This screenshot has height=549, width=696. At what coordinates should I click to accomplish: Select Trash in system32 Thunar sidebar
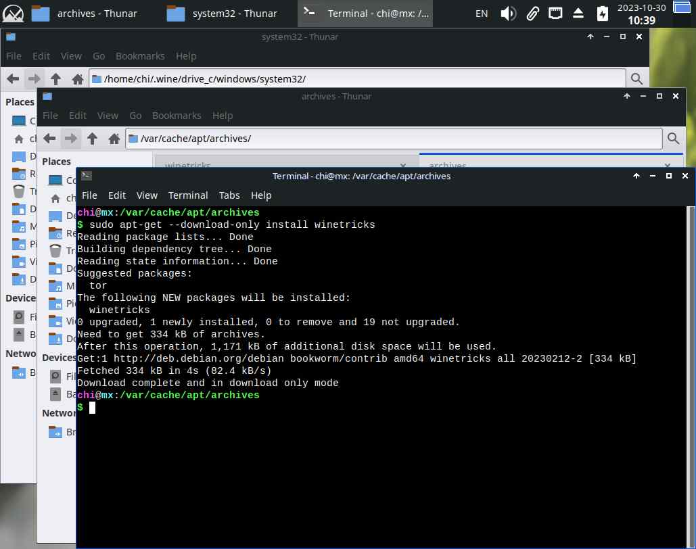[24, 191]
